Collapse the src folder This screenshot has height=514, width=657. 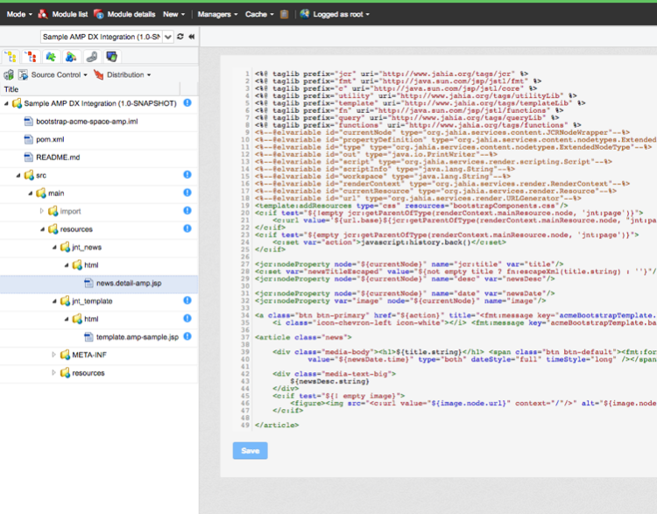pyautogui.click(x=18, y=175)
